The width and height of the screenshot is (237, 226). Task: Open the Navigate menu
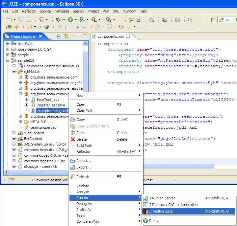point(62,11)
